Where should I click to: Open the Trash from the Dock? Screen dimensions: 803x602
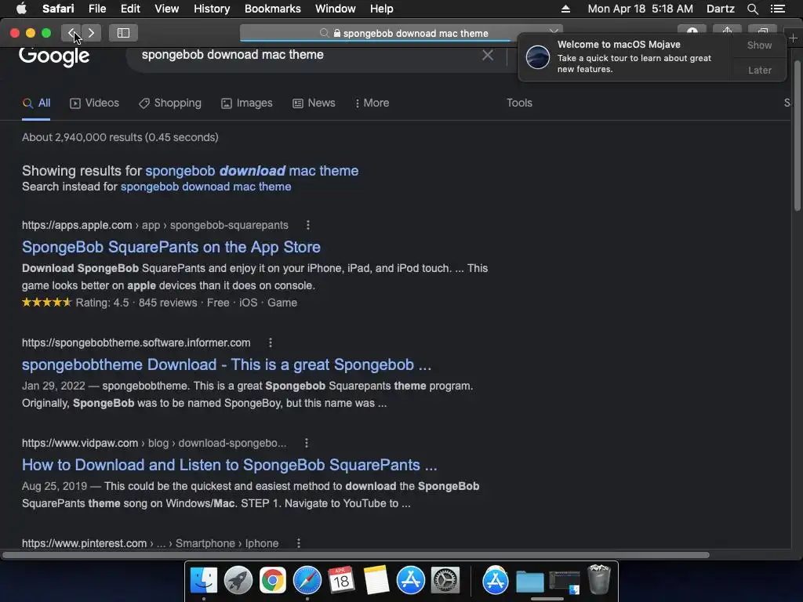pyautogui.click(x=598, y=579)
